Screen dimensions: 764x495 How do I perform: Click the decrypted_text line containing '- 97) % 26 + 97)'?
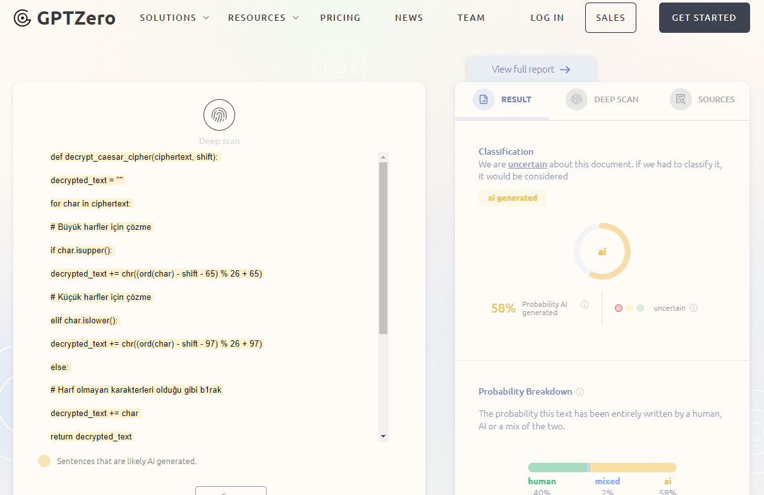coord(157,343)
